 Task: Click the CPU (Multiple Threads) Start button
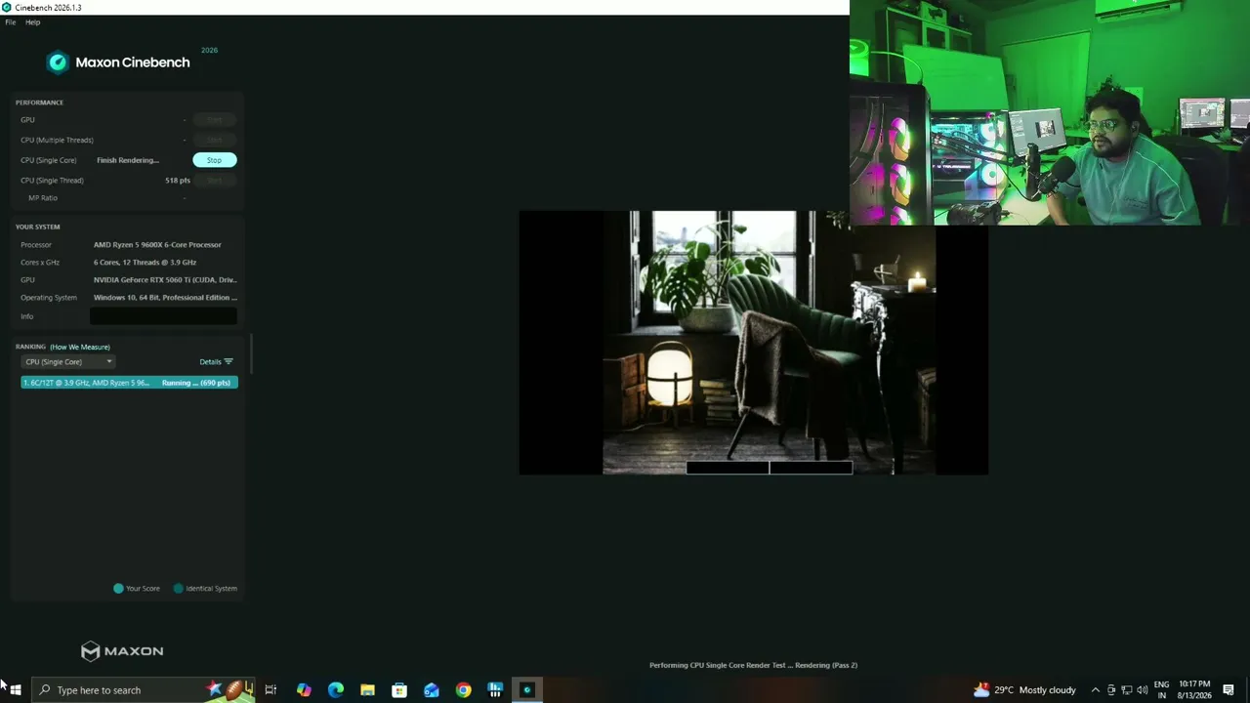(x=214, y=140)
